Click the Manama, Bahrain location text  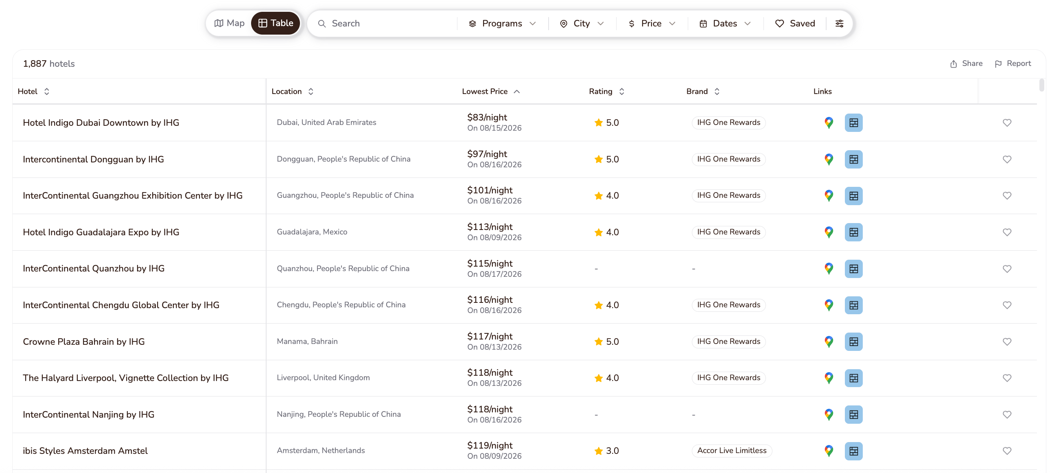(307, 342)
